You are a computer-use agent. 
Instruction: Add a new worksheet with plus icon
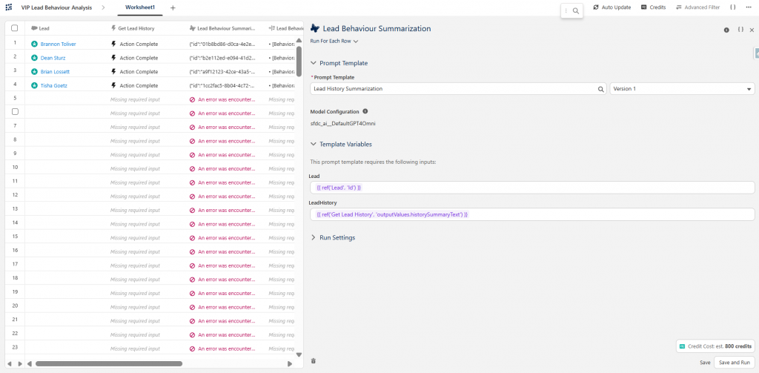click(173, 7)
